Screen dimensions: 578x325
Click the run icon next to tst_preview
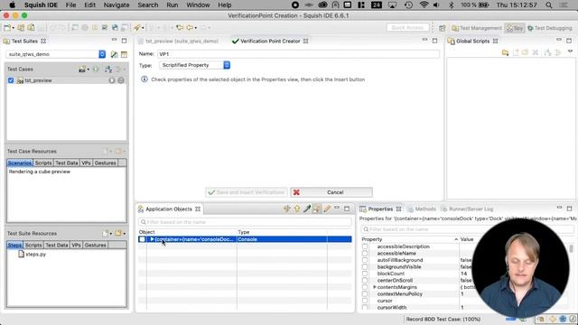point(112,80)
